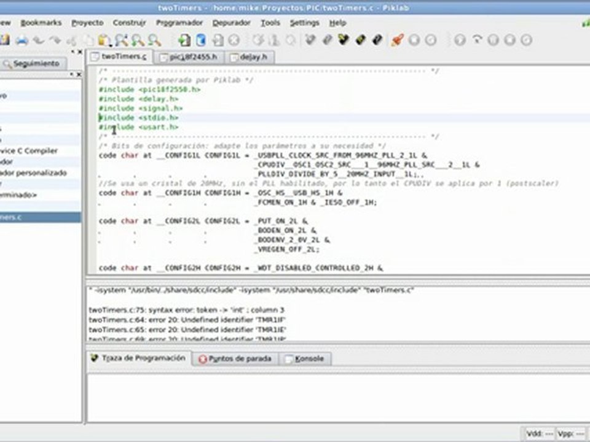Click the '#include <signal.h>' code line

(x=140, y=108)
